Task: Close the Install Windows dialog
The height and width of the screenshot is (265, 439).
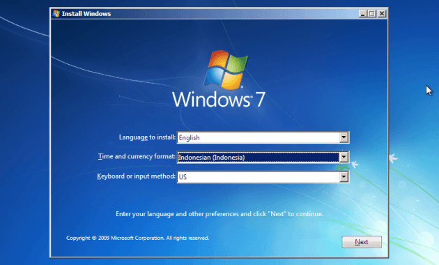Action: [382, 13]
